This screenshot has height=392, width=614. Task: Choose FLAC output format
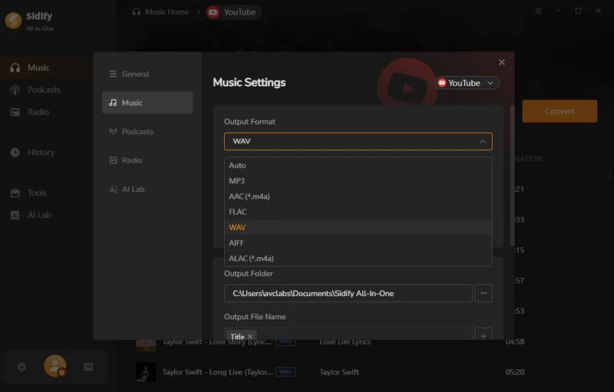[x=358, y=212]
